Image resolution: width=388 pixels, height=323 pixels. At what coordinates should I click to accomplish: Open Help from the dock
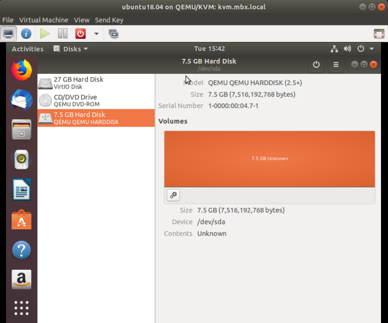(x=21, y=250)
